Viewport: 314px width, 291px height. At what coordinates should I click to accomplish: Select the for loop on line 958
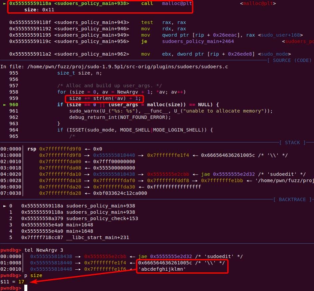tap(121, 92)
